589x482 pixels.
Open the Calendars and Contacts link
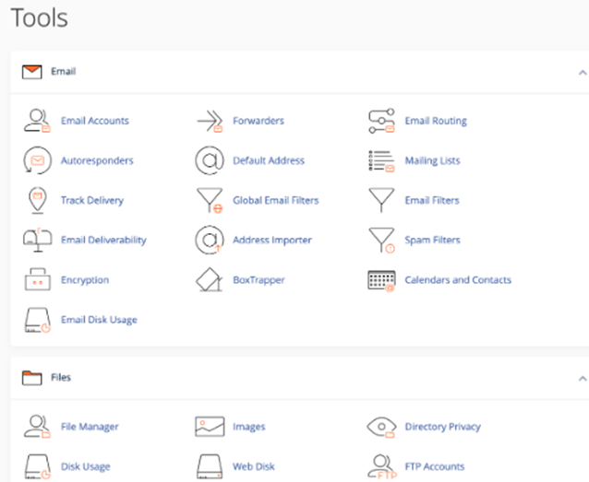[x=458, y=280]
